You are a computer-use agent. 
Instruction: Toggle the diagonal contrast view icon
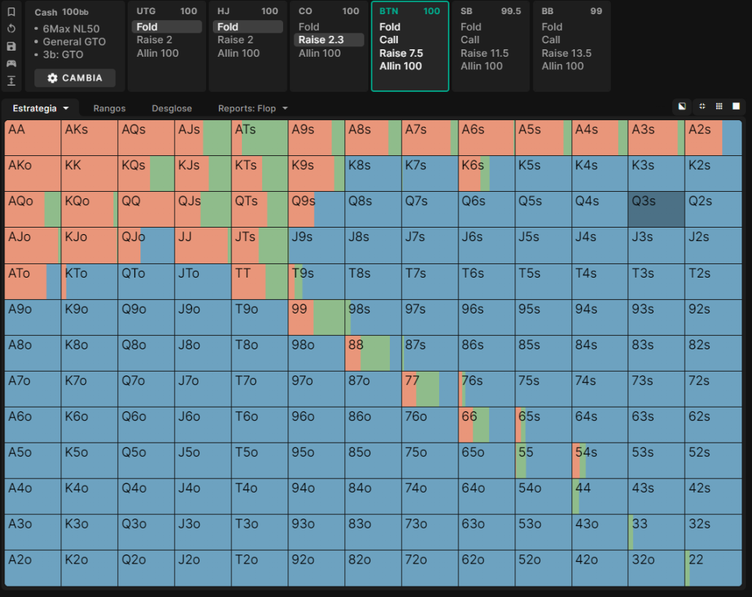pyautogui.click(x=682, y=107)
